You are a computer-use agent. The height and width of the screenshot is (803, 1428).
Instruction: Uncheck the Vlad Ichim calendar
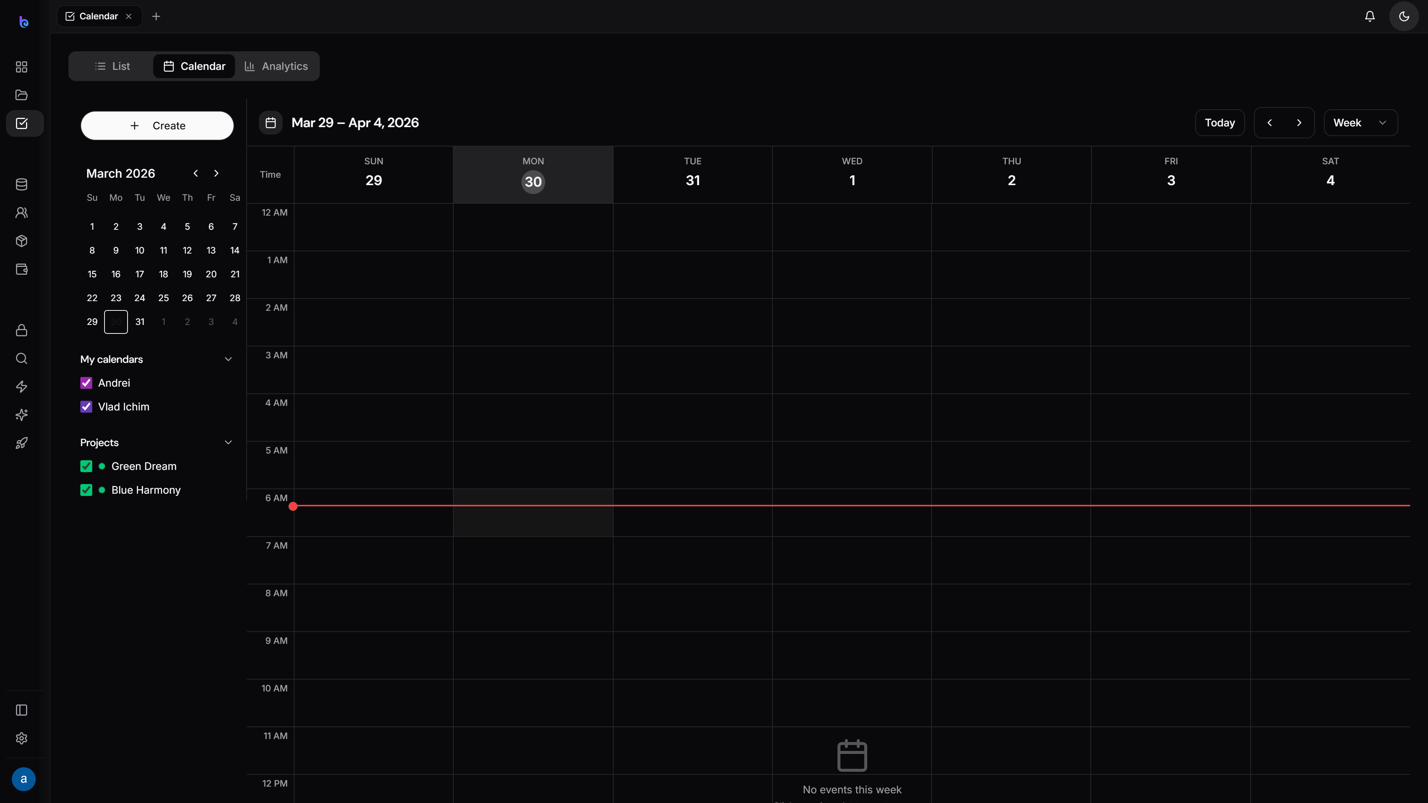tap(86, 407)
